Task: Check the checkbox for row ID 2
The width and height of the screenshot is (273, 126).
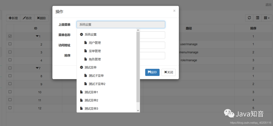Action: coord(10,44)
